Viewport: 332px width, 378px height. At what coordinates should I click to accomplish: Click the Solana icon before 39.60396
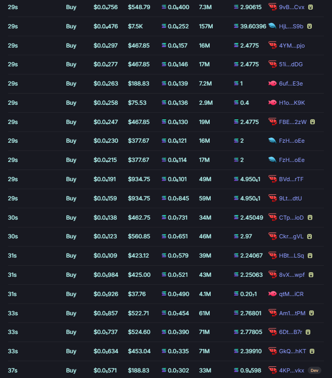pos(236,26)
